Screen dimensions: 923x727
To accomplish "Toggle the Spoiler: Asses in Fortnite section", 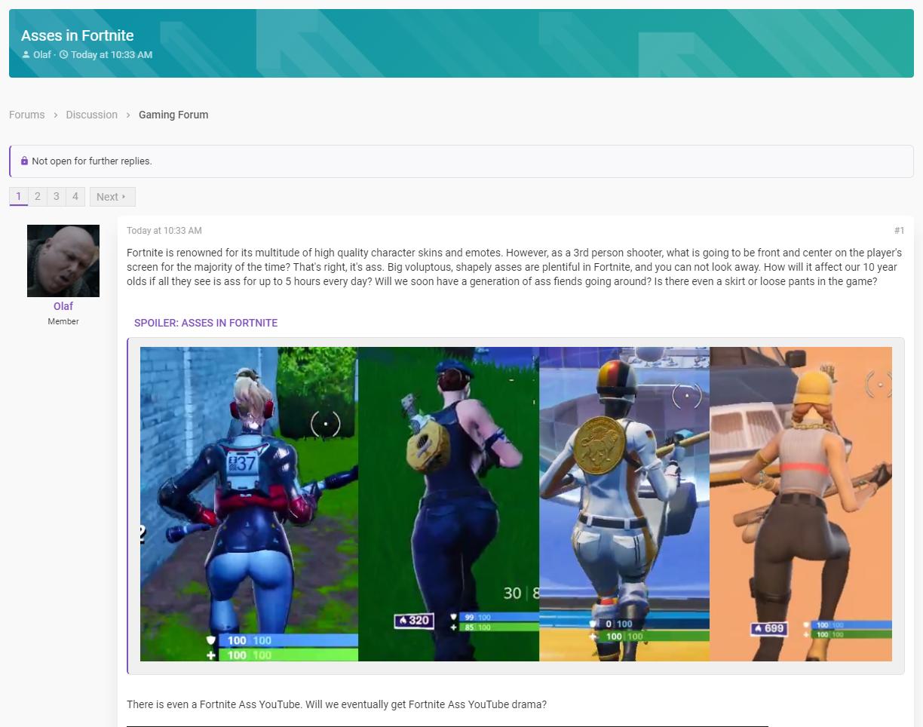I will pyautogui.click(x=206, y=323).
